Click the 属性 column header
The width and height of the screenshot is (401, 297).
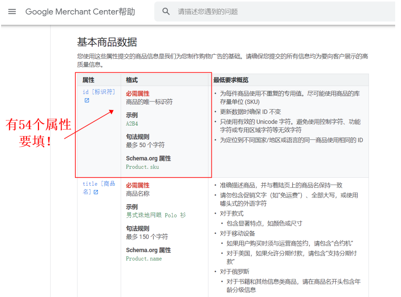(x=88, y=80)
